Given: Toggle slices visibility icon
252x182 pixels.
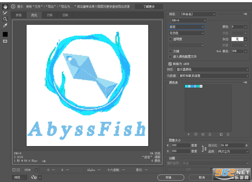Looking at the screenshot, I should pyautogui.click(x=5, y=41).
